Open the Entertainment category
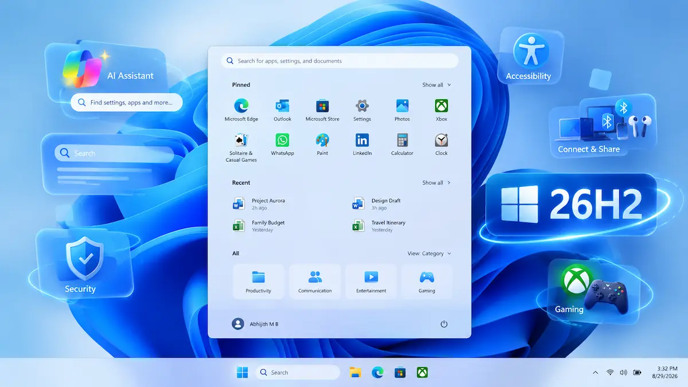688x387 pixels. tap(371, 282)
